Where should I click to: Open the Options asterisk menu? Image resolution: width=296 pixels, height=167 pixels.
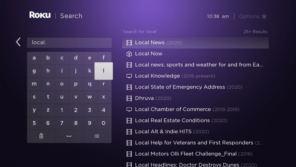(253, 17)
